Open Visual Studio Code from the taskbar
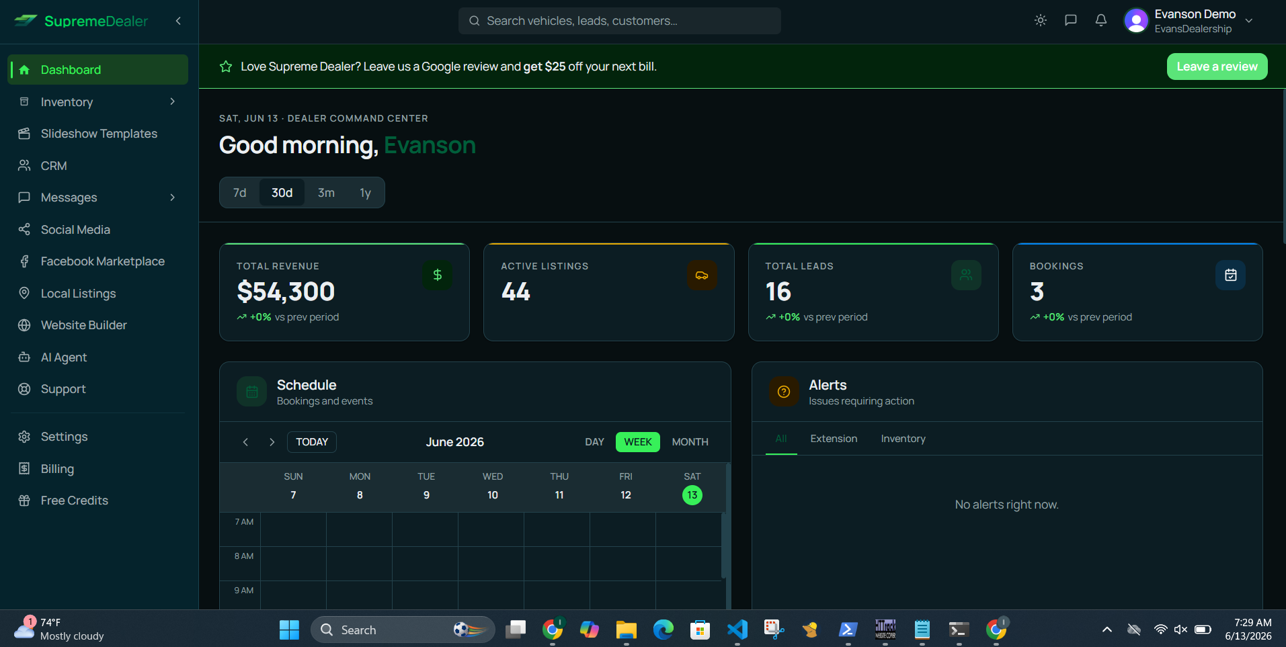 pyautogui.click(x=737, y=630)
